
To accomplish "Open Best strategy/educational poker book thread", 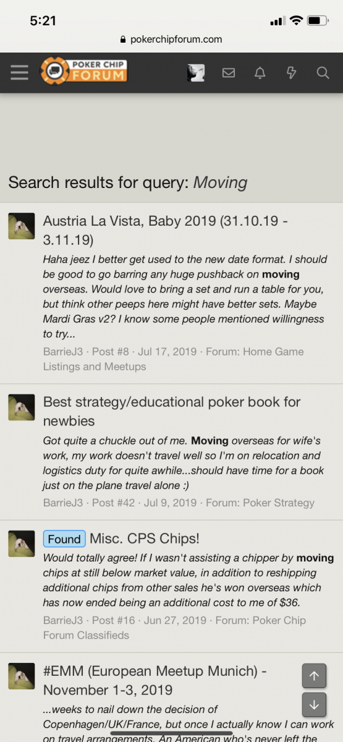I will coord(172,411).
